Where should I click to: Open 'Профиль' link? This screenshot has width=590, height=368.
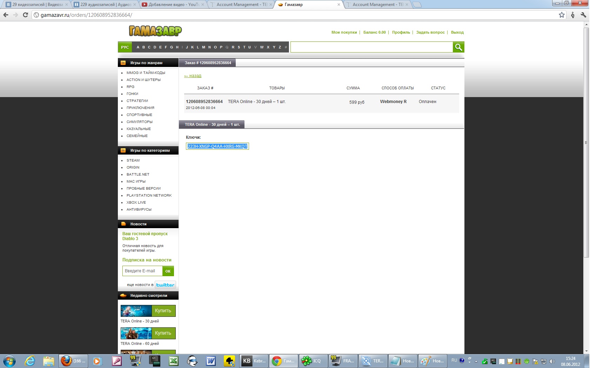point(401,32)
